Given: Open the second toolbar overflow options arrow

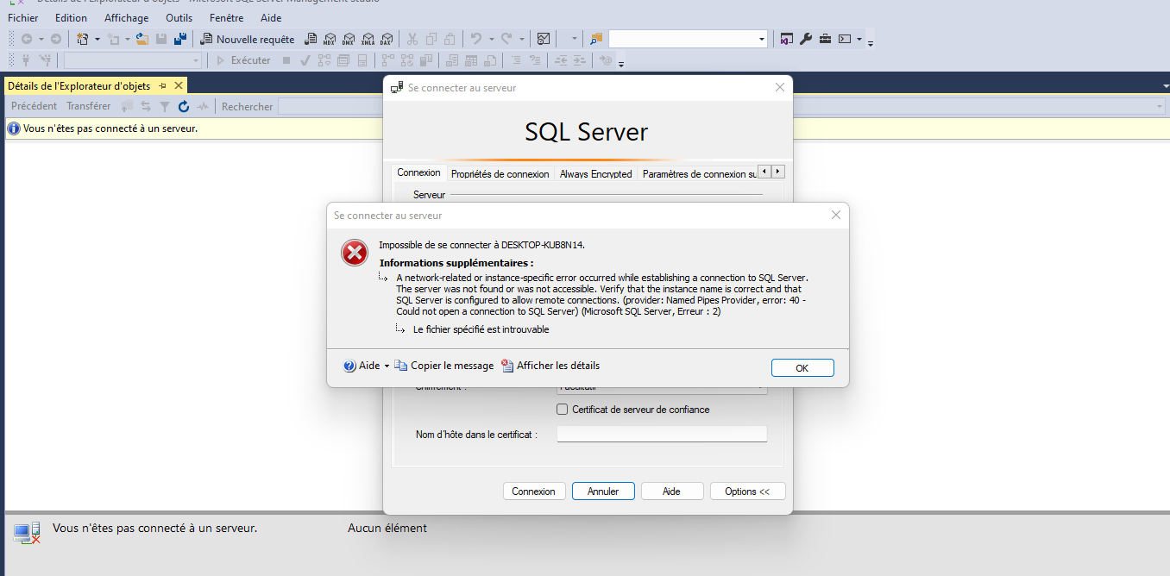Looking at the screenshot, I should (x=620, y=63).
